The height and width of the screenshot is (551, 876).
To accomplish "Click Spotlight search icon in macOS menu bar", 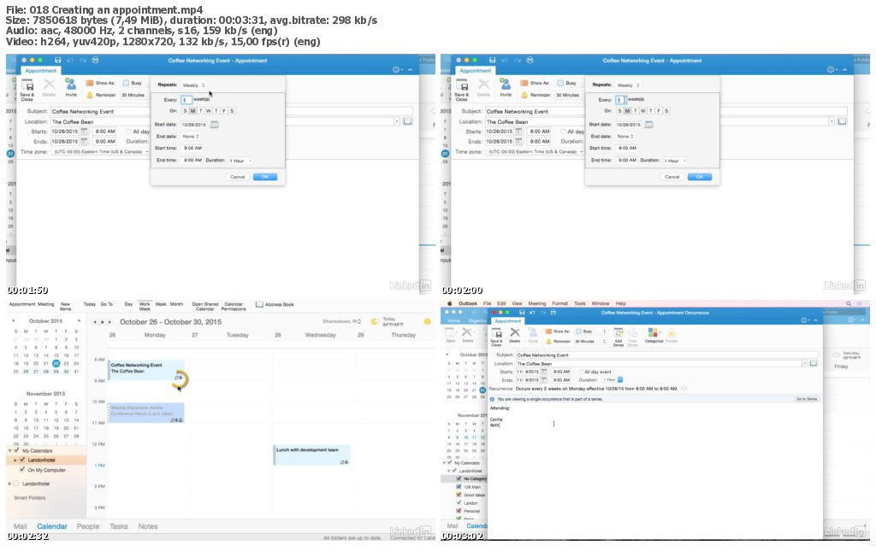I will pyautogui.click(x=848, y=304).
